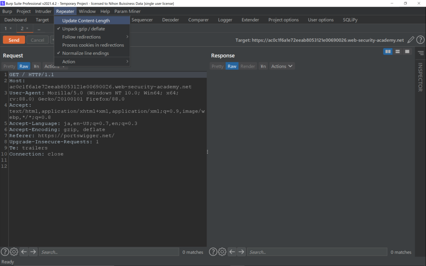Click the 'GET / HTTP/1.1' request line
The width and height of the screenshot is (426, 266).
coord(32,75)
